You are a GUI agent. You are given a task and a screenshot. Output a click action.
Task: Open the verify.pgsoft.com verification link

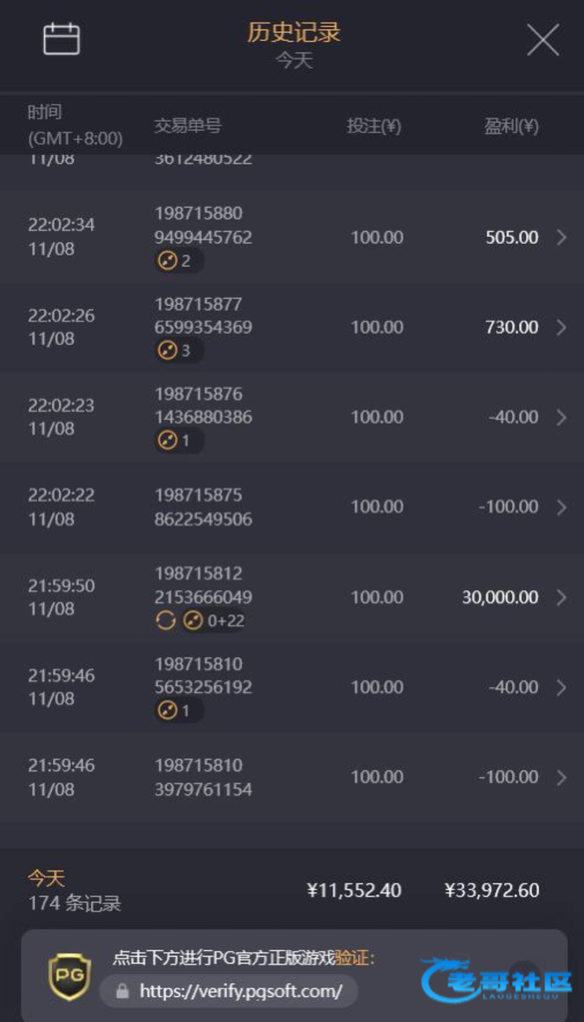pos(240,991)
